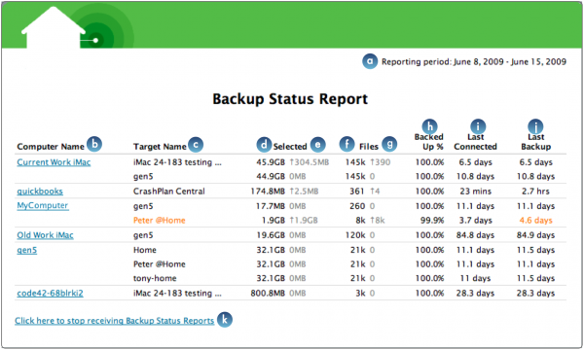Viewport: 584px width, 350px height.
Task: Click the 3.7 days last connected value
Action: (x=476, y=220)
